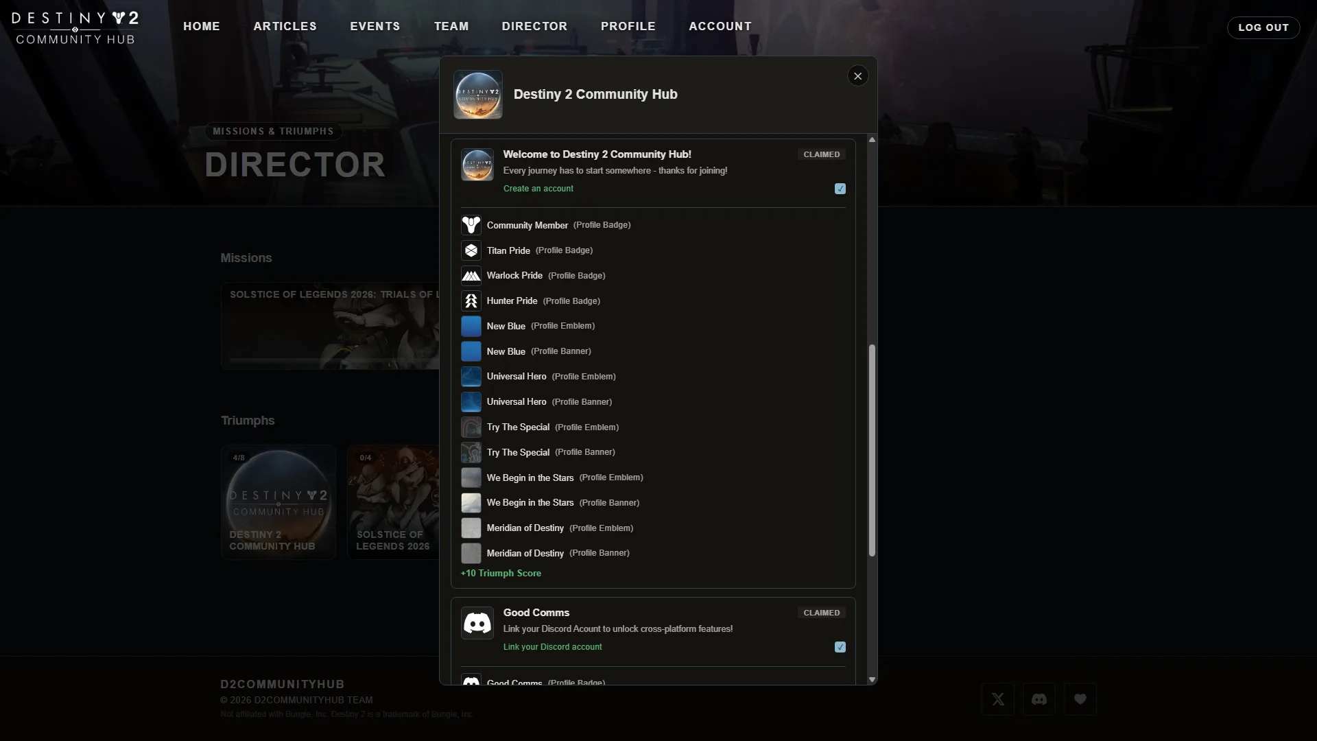Click the modal's Destiny 2 Community Hub avatar
The width and height of the screenshot is (1317, 741).
pos(478,95)
